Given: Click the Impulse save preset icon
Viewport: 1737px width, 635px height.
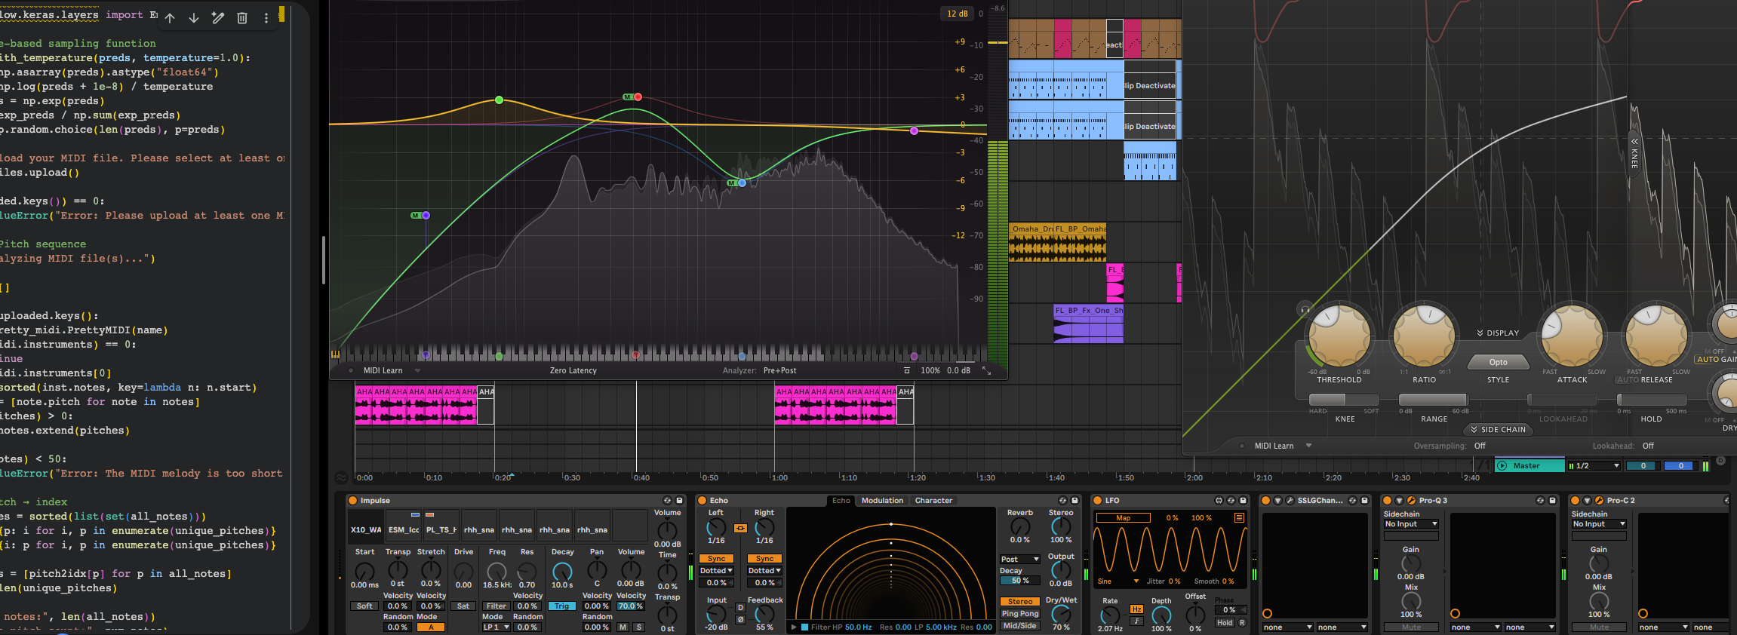Looking at the screenshot, I should pos(679,501).
